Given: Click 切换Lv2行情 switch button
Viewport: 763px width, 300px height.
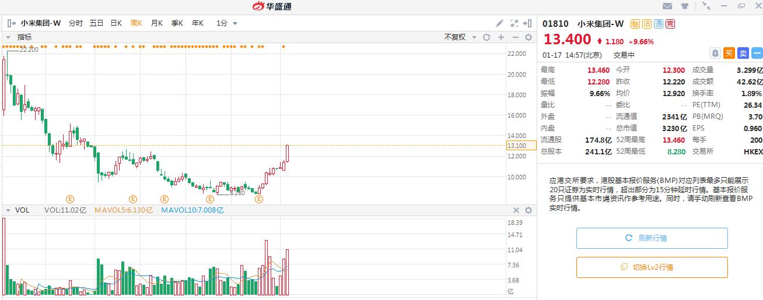Looking at the screenshot, I should pos(652,267).
